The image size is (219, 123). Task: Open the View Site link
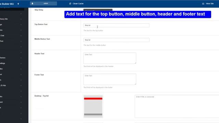pos(210,4)
